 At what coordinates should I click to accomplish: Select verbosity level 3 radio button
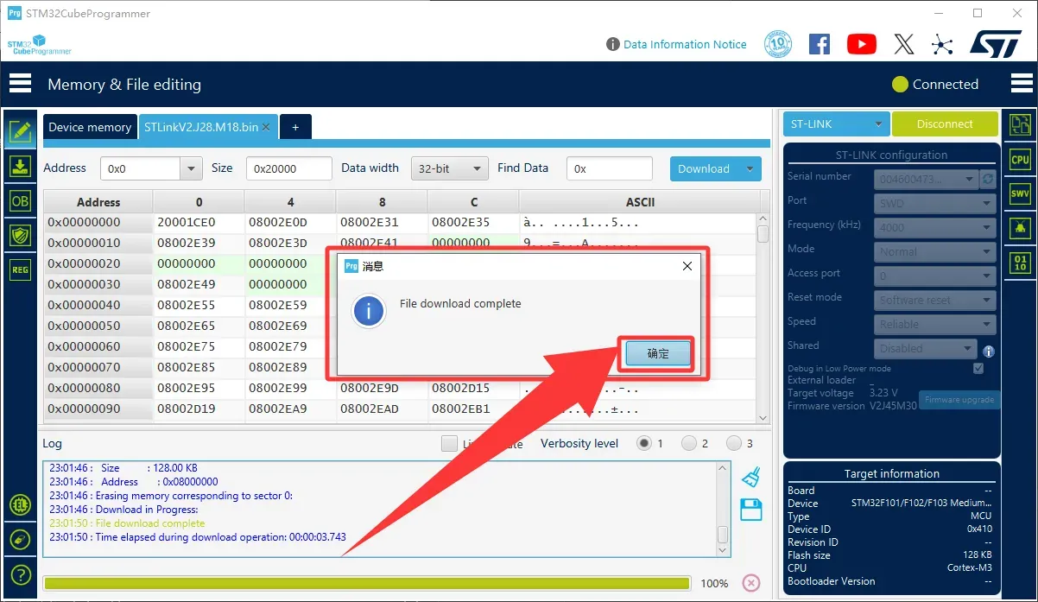click(x=734, y=443)
